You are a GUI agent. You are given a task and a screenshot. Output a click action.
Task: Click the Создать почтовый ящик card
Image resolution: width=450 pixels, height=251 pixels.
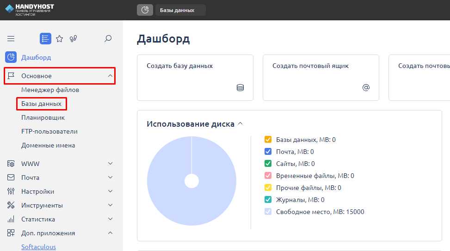click(321, 78)
